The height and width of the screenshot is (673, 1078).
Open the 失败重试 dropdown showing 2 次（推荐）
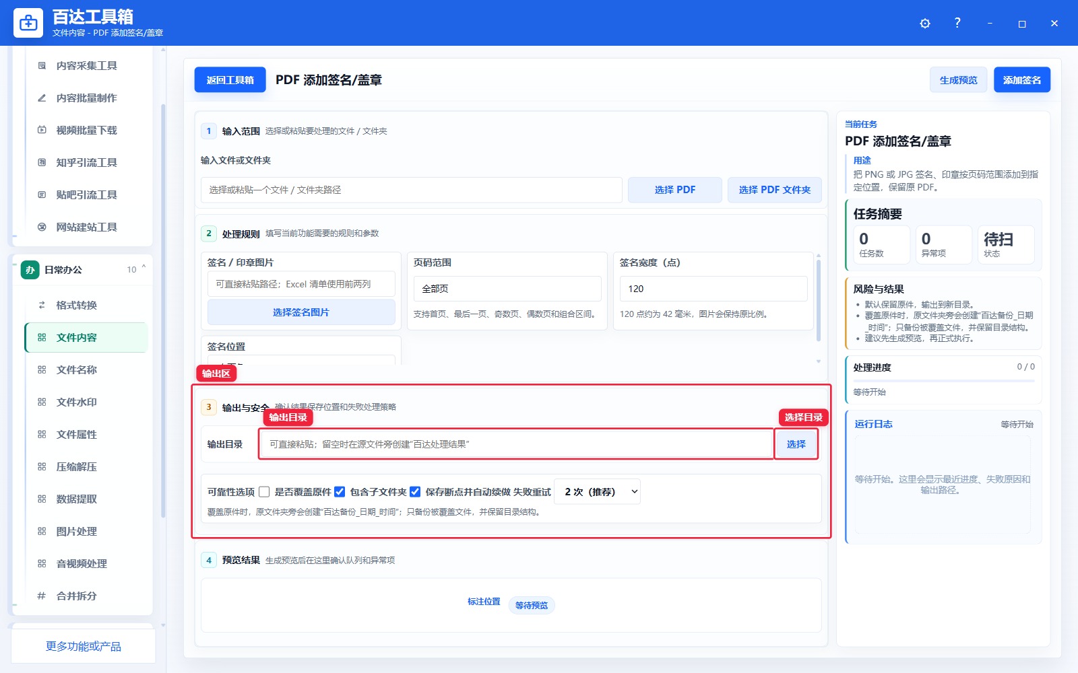coord(597,492)
